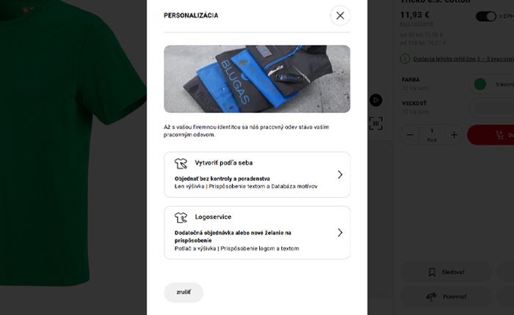514x315 pixels.
Task: Click the red add to cart button
Action: coord(491,135)
